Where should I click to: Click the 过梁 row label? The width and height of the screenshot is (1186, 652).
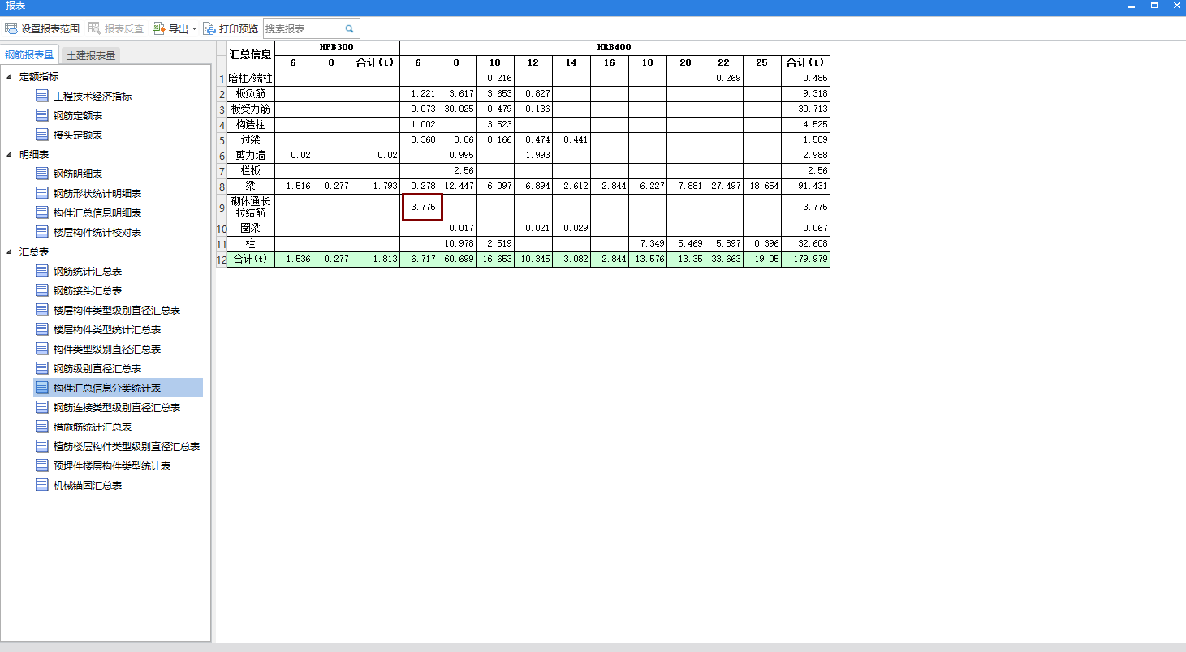click(x=250, y=140)
